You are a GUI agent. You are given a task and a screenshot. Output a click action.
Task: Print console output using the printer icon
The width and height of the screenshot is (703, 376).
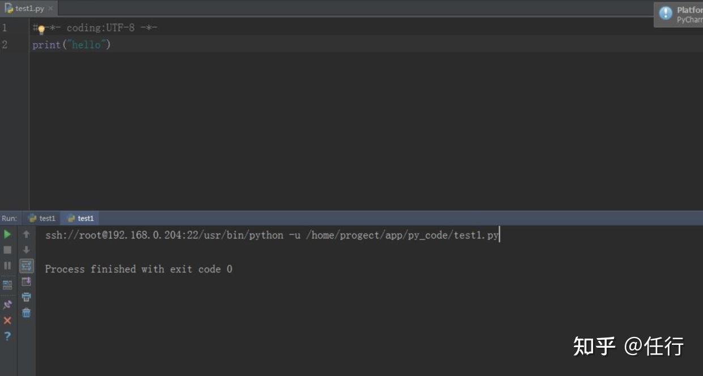[26, 296]
